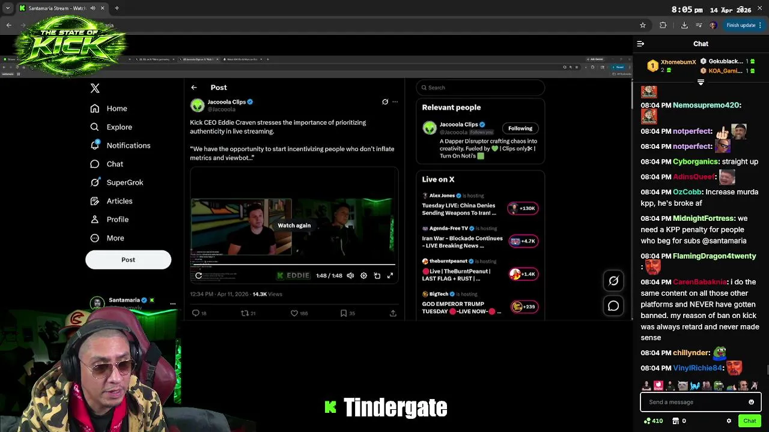The width and height of the screenshot is (769, 432).
Task: Click the white cat emote in quick emotes
Action: tap(682, 386)
